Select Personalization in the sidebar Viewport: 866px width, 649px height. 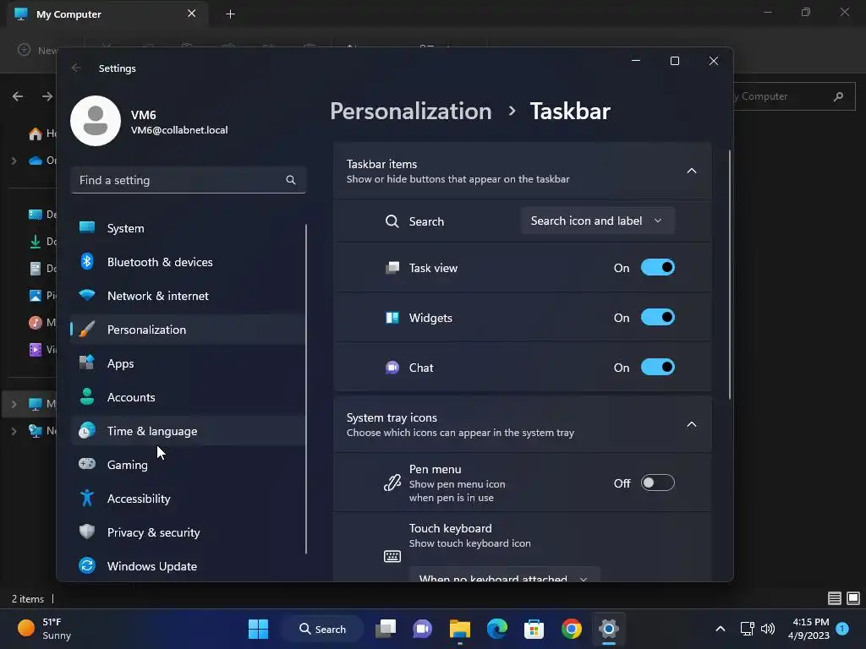(x=188, y=330)
